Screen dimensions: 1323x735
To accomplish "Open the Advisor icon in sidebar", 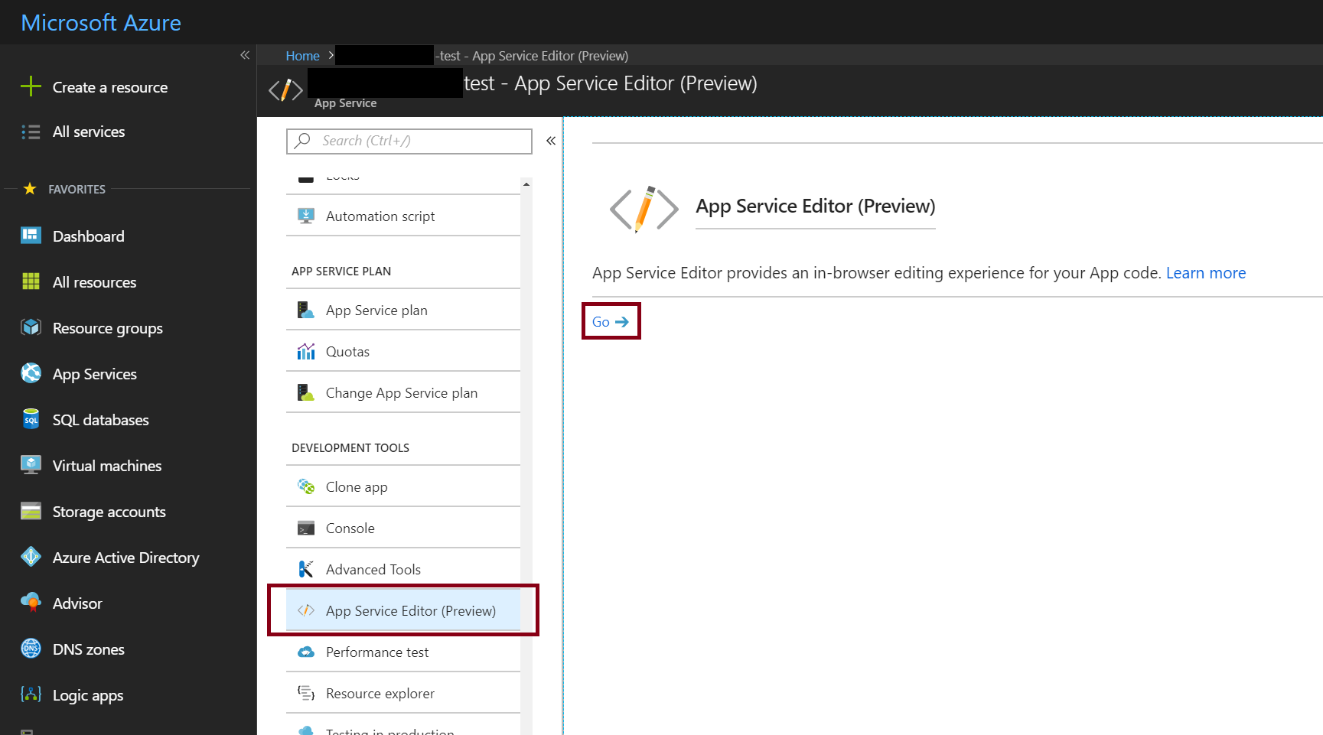I will click(31, 603).
